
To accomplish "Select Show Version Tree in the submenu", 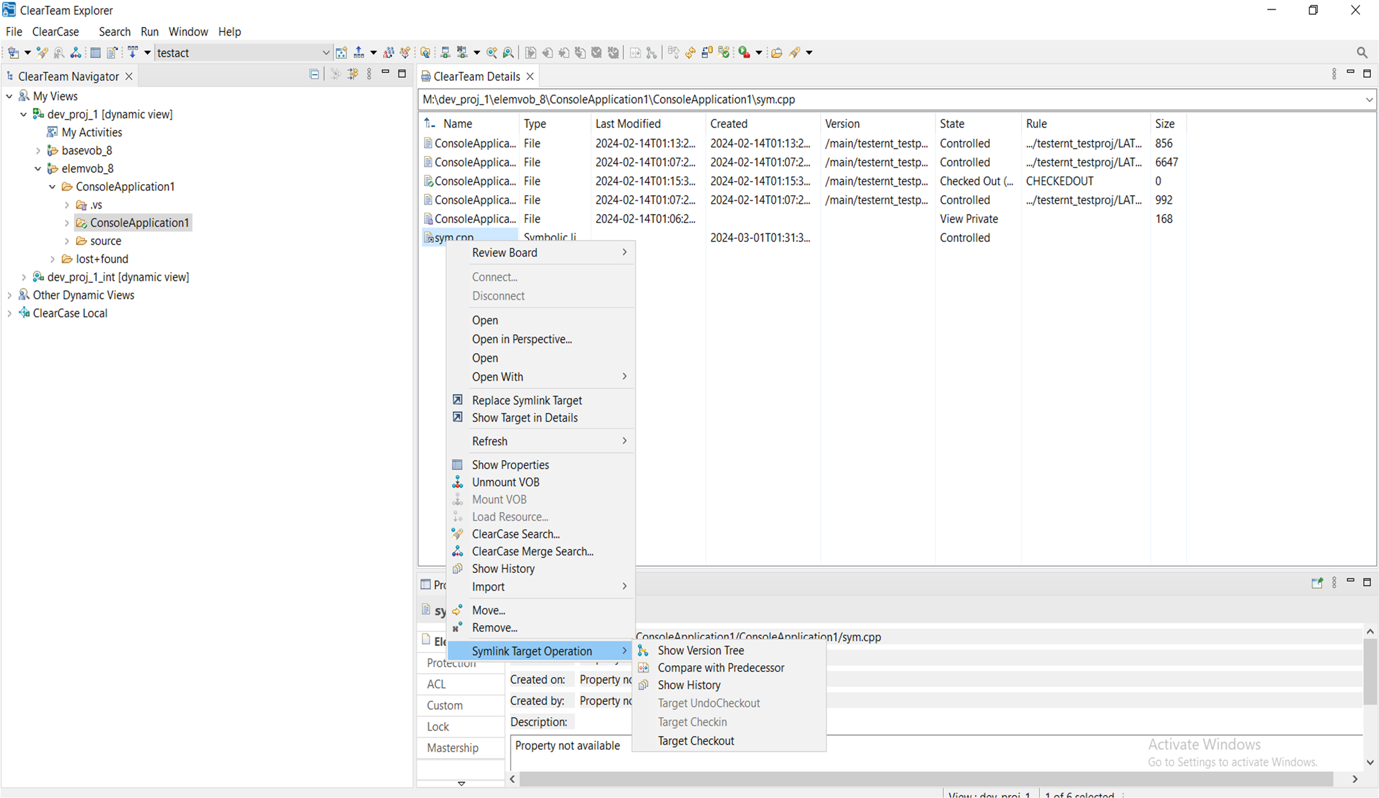I will click(x=729, y=650).
